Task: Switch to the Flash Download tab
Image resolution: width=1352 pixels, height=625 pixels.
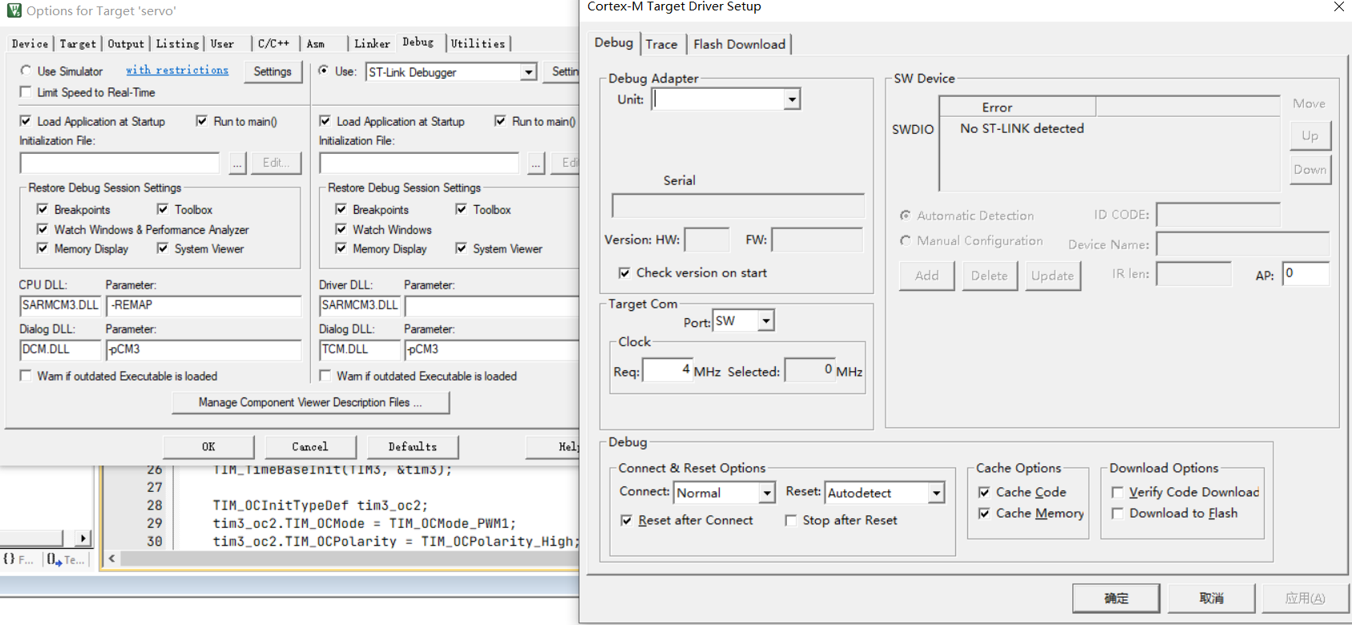Action: pos(739,45)
